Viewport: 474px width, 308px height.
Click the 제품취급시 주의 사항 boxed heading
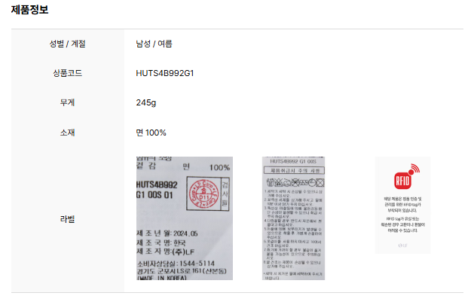point(295,171)
